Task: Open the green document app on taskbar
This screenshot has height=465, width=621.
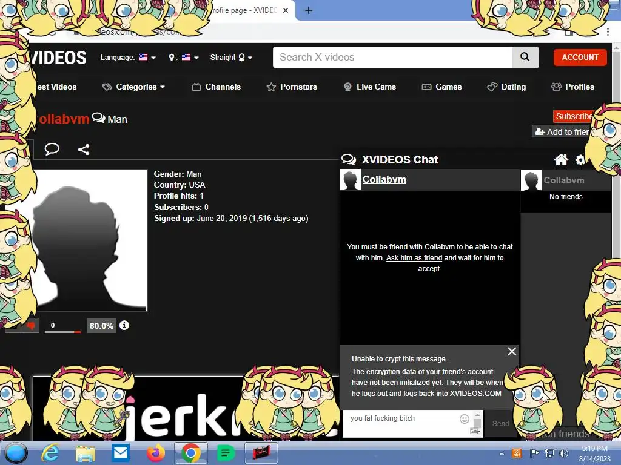Action: click(x=226, y=453)
